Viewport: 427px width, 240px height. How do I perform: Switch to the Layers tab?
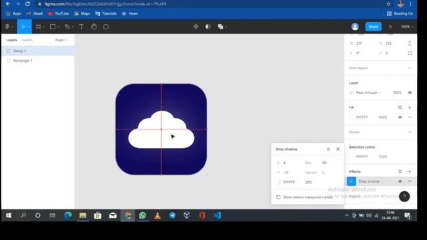(11, 40)
